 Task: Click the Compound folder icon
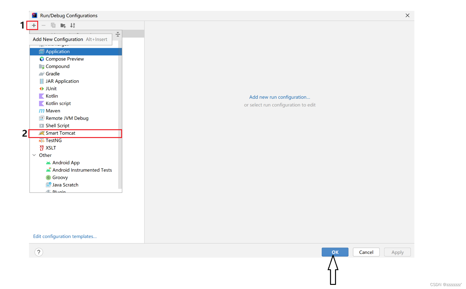(42, 67)
